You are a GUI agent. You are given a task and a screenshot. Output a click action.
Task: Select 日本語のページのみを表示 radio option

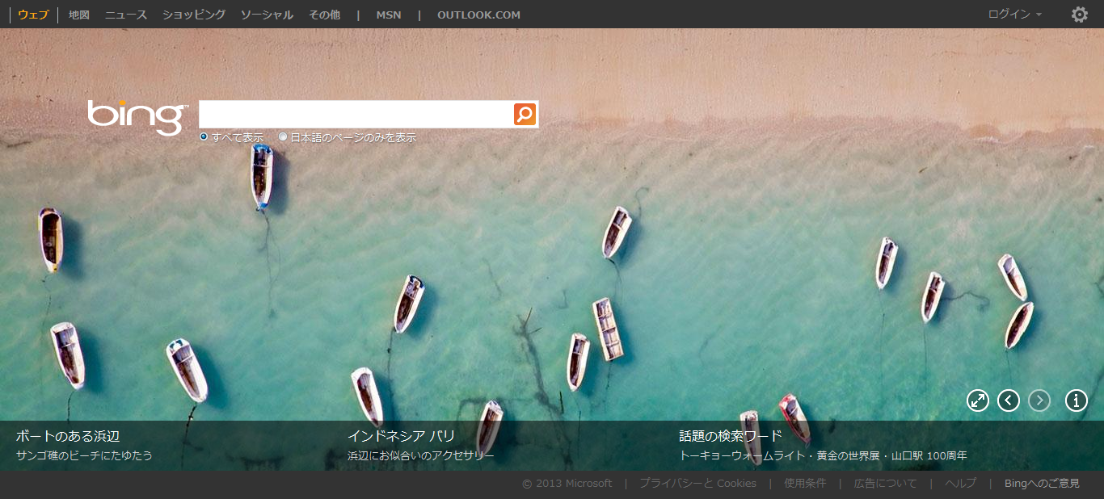283,137
